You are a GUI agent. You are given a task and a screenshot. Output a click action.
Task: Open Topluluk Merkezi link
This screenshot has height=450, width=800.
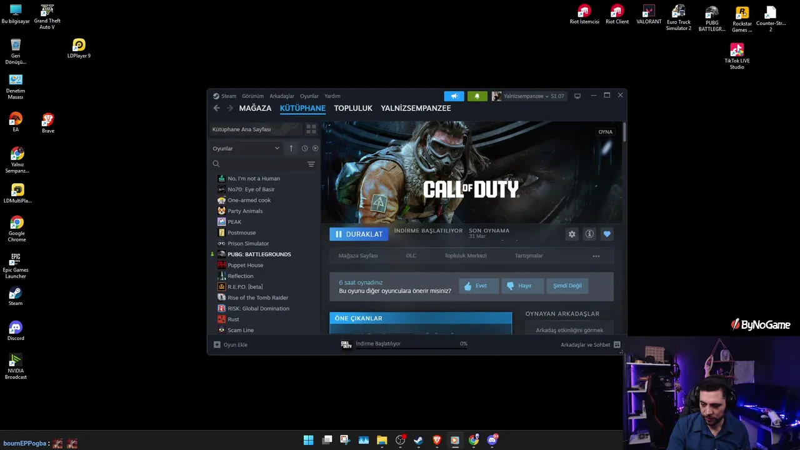coord(466,256)
